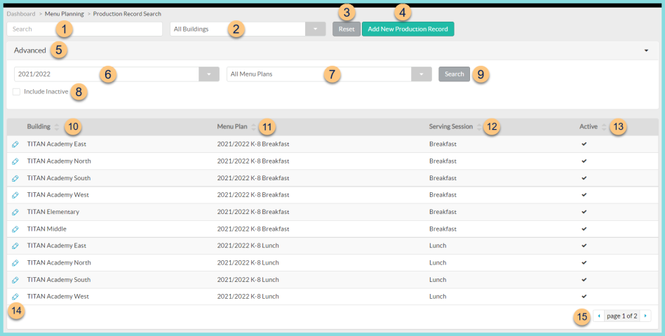Click the Search text input field
This screenshot has height=336, width=665.
pos(84,29)
